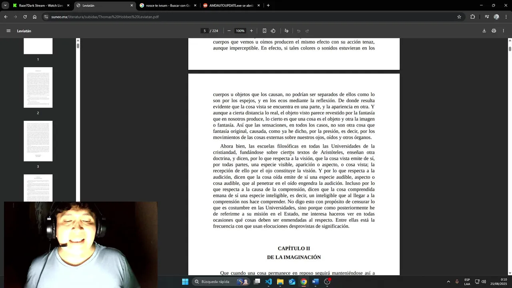This screenshot has height=288, width=512.
Task: Click the microphone tray icon
Action: coord(457,282)
